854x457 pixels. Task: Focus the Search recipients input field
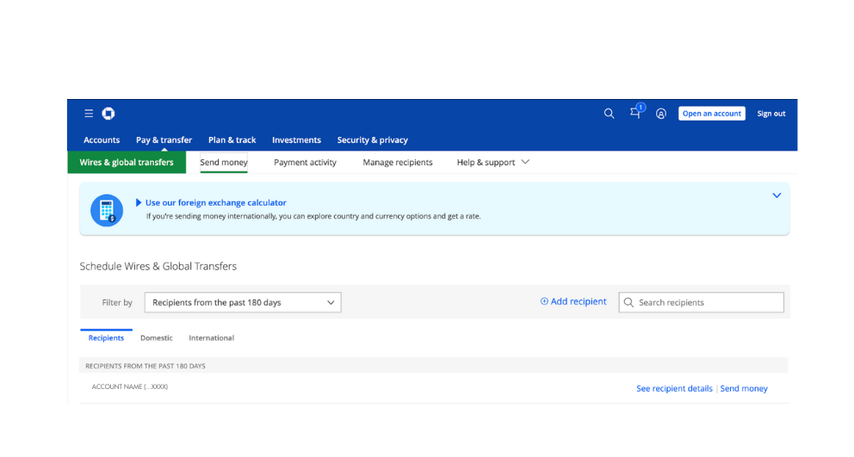pos(706,303)
